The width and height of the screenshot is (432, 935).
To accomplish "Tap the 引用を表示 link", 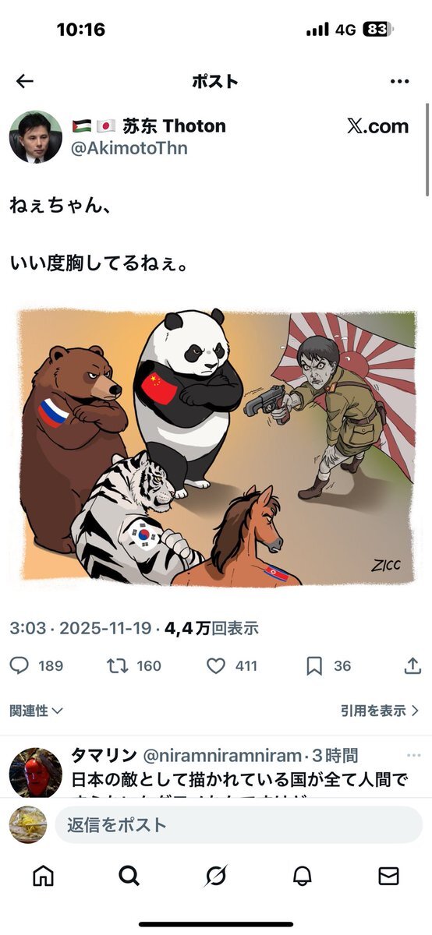I will (381, 711).
